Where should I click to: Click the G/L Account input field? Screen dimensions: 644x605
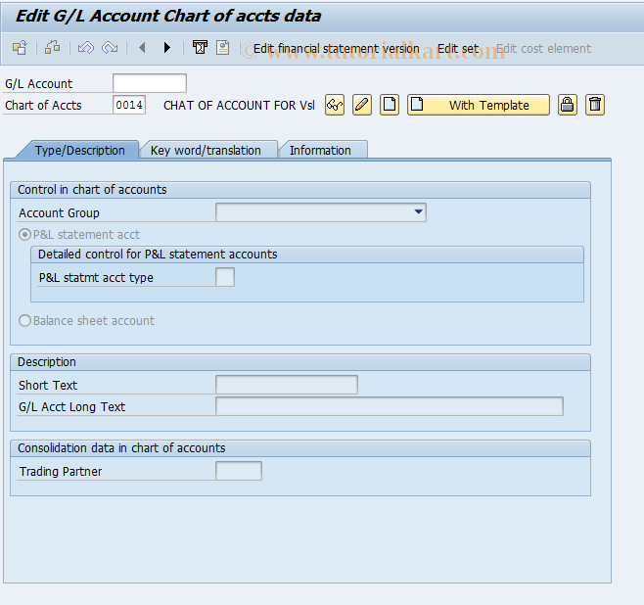click(x=150, y=83)
